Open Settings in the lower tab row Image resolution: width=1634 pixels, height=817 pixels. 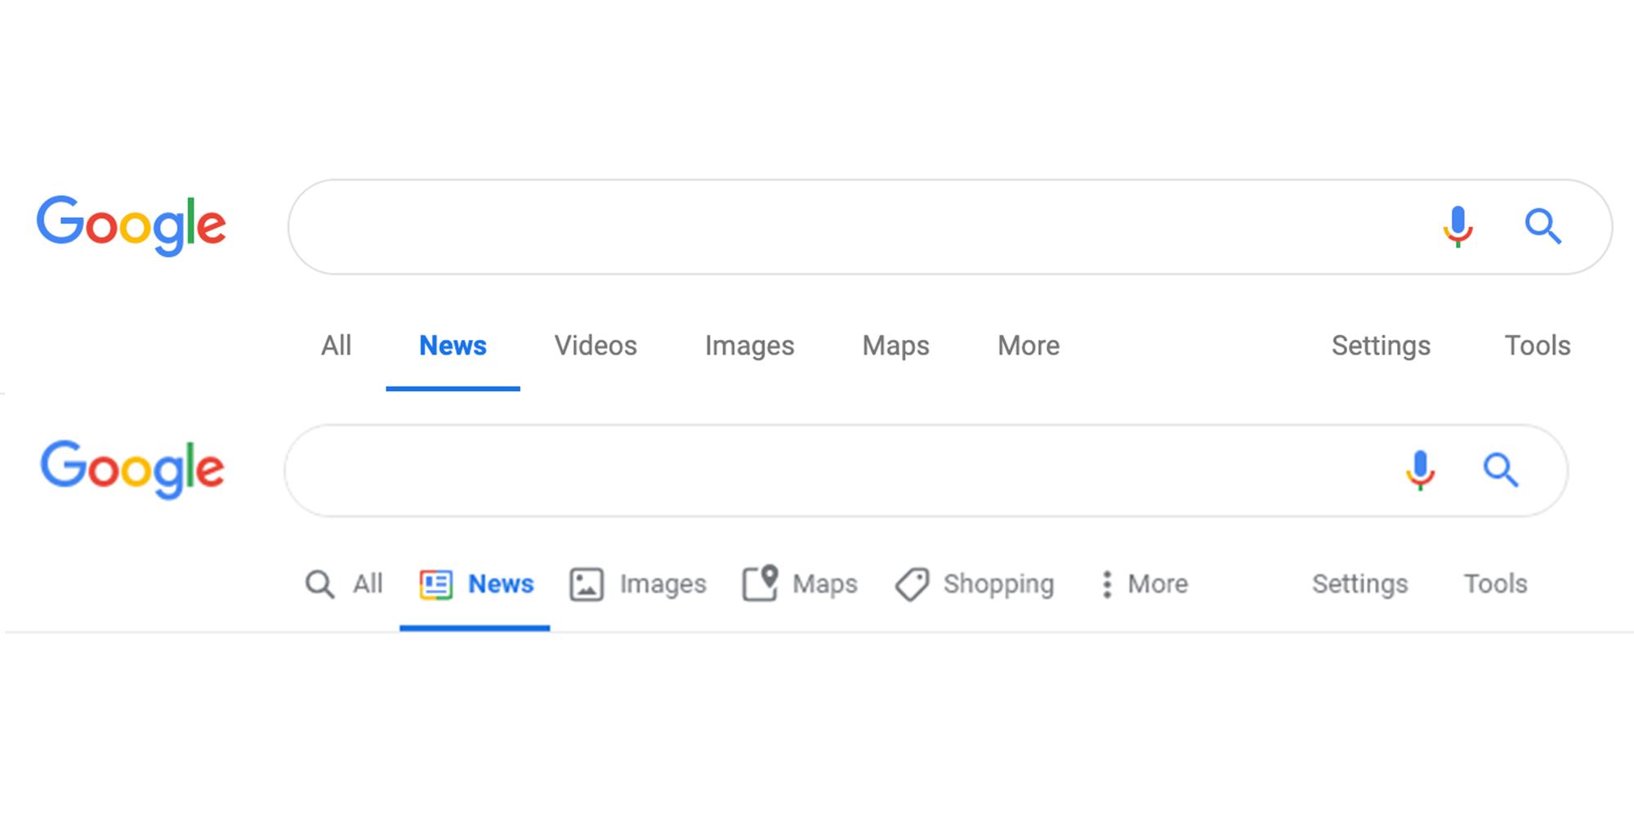click(1359, 584)
